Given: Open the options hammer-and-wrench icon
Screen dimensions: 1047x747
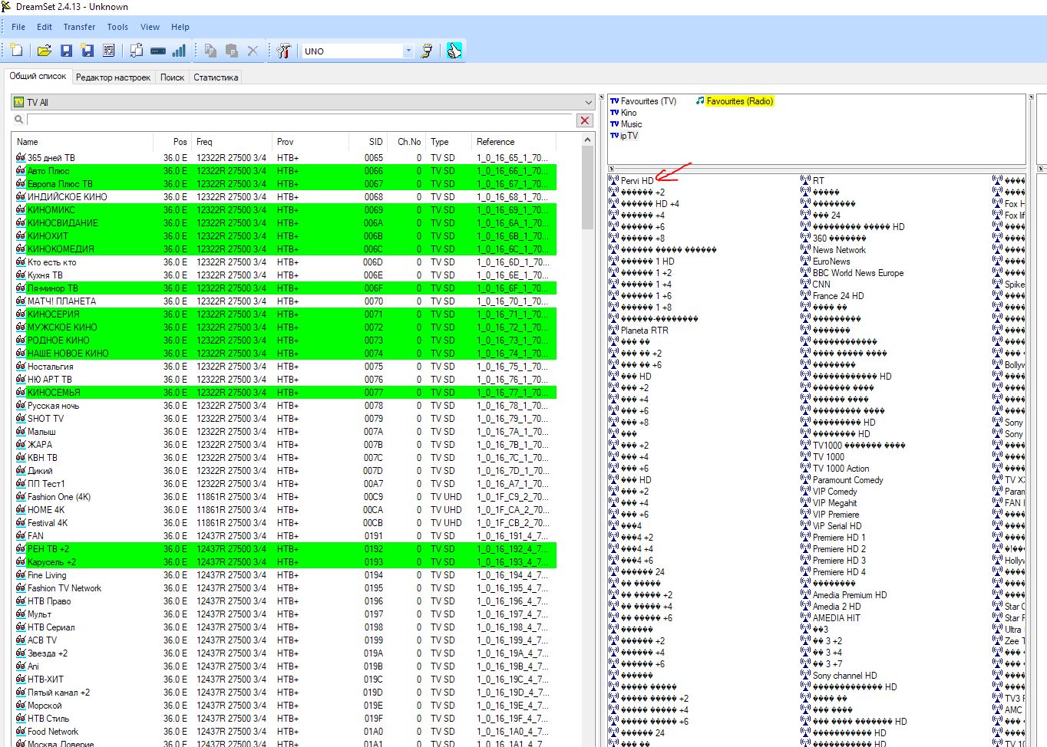Looking at the screenshot, I should pyautogui.click(x=284, y=51).
